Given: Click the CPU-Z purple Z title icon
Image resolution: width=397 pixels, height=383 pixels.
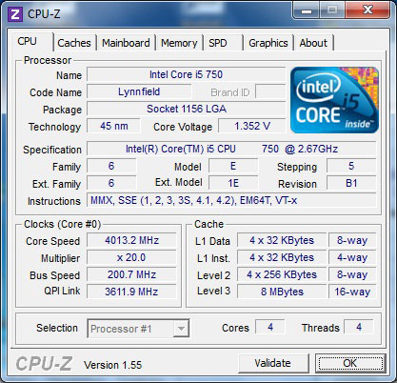Looking at the screenshot, I should pos(15,14).
